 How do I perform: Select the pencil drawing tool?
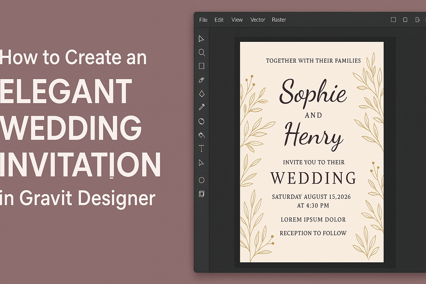click(x=202, y=80)
